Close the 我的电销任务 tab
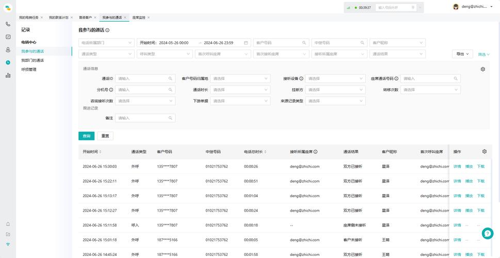500x258 pixels. (x=42, y=18)
